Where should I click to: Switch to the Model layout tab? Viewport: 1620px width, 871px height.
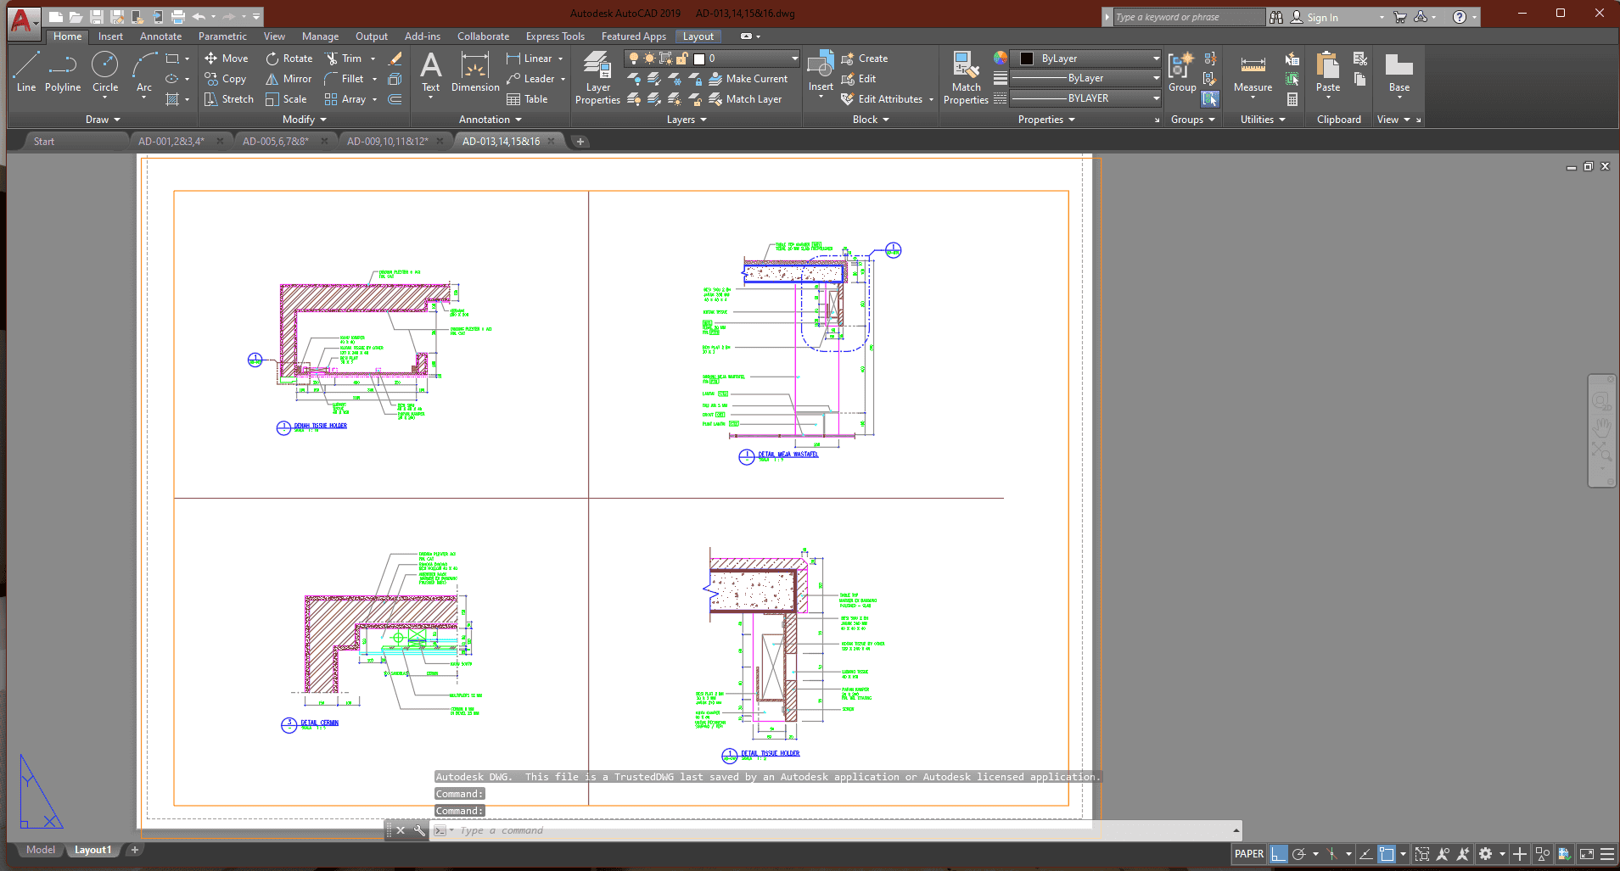point(40,850)
